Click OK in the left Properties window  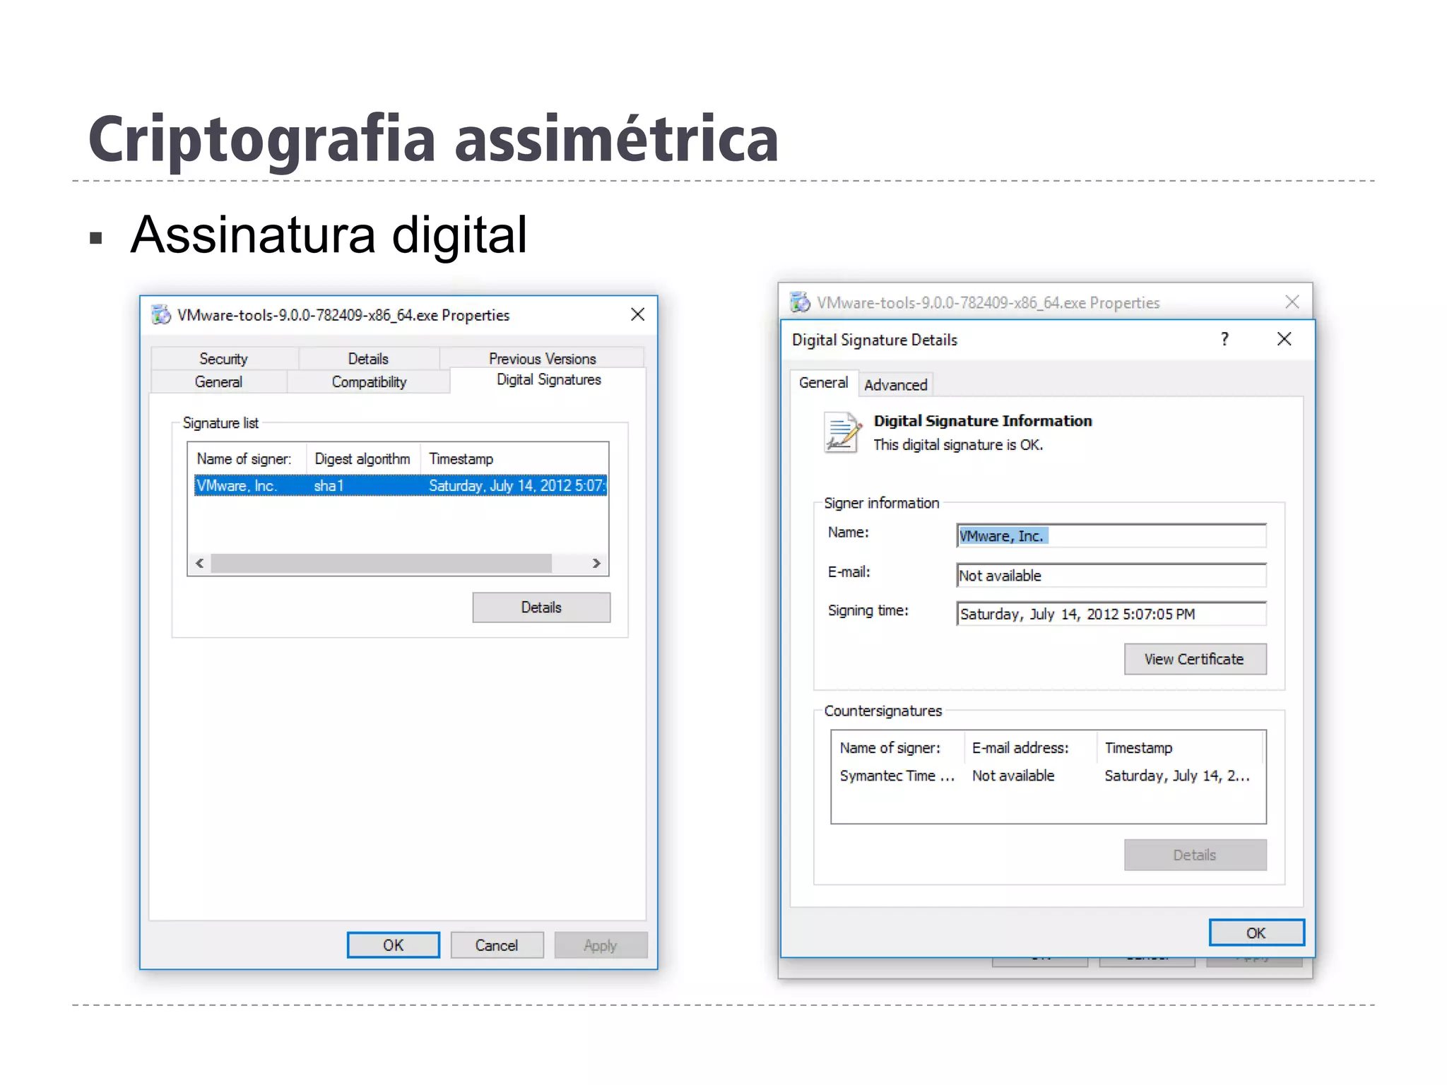click(x=393, y=945)
